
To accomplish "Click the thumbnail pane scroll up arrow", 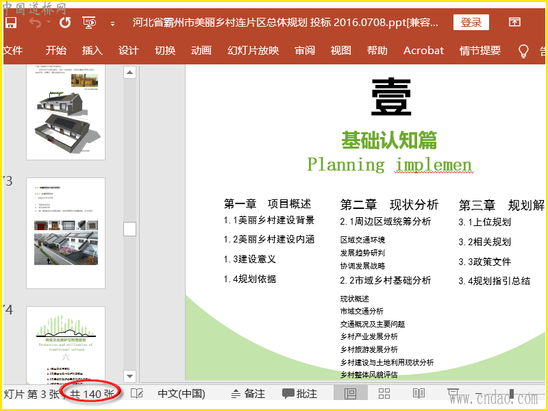I will click(129, 73).
